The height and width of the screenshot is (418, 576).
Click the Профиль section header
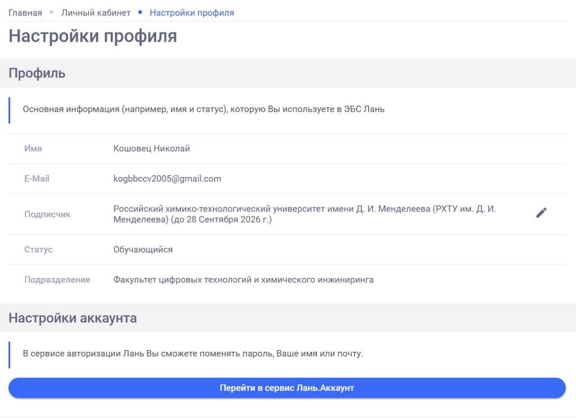point(37,73)
